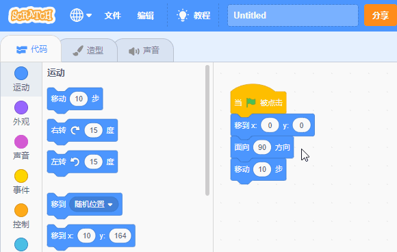The width and height of the screenshot is (397, 252).
Task: Click the 90 value in 面向 block
Action: (262, 147)
